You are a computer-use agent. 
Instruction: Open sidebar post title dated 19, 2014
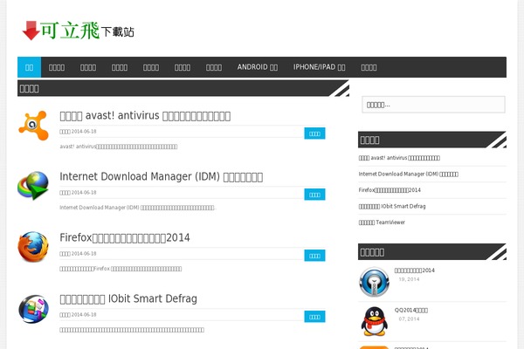pos(414,270)
